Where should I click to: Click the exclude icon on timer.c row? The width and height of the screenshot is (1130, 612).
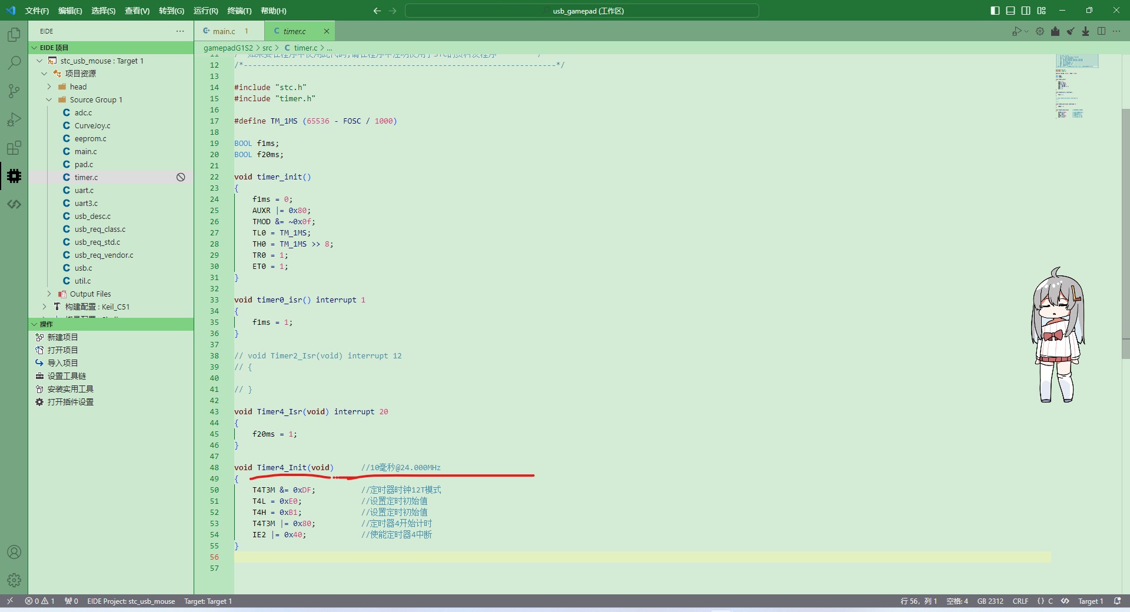[x=181, y=177]
